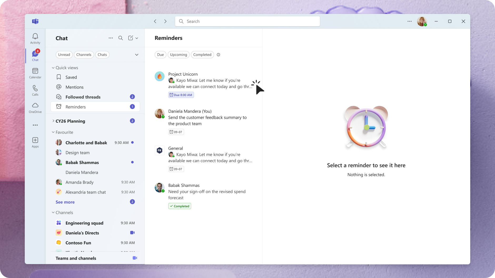Collapse the Channels section
This screenshot has height=278, width=495.
click(x=53, y=213)
